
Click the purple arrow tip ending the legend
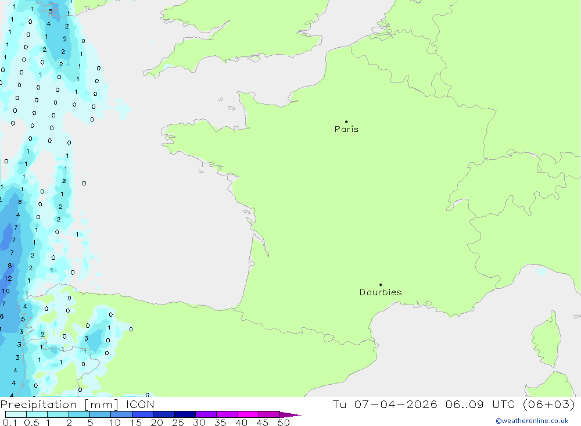coord(291,415)
